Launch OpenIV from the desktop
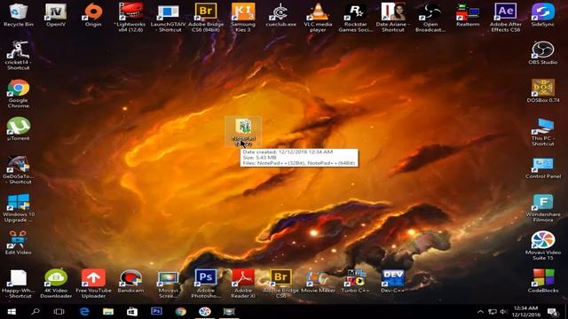This screenshot has height=319, width=568. 56,15
